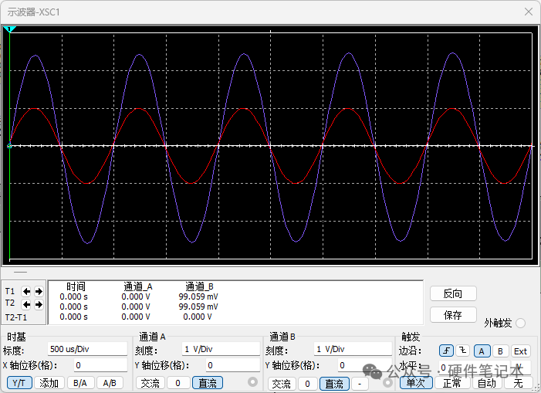
Task: Click the timebase 500 us/Div scale field
Action: coord(86,349)
